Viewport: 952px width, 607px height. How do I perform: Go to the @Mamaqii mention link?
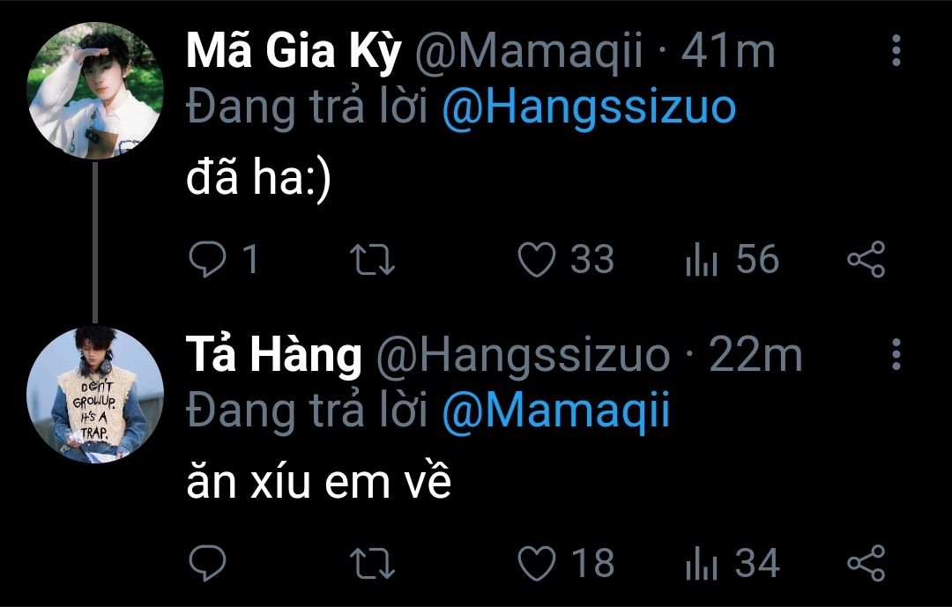(x=555, y=411)
